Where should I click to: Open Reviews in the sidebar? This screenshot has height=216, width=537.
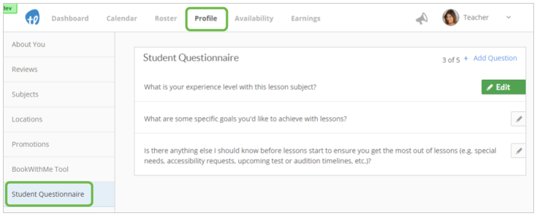(x=59, y=69)
